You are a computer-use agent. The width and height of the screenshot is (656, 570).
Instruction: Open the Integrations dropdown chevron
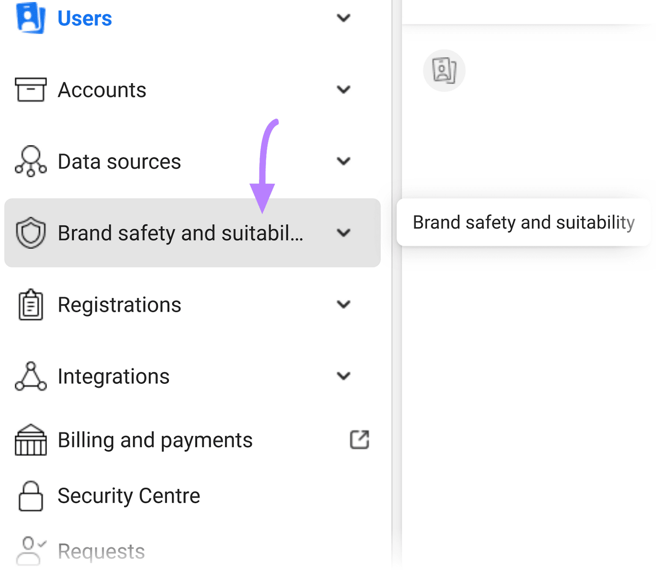[344, 376]
